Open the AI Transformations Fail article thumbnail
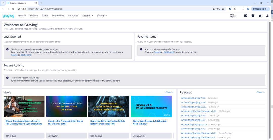 [x=24, y=107]
